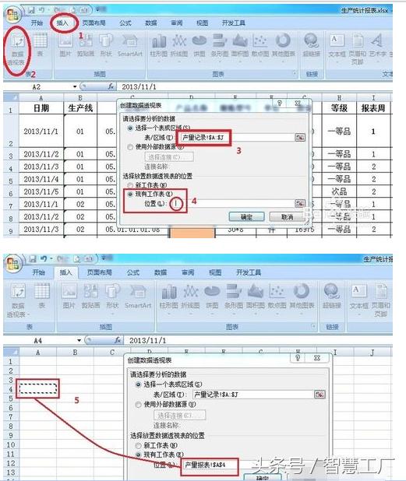Choose 'New Worksheet' radio in upper dialog
This screenshot has height=481, width=406.
click(x=130, y=185)
